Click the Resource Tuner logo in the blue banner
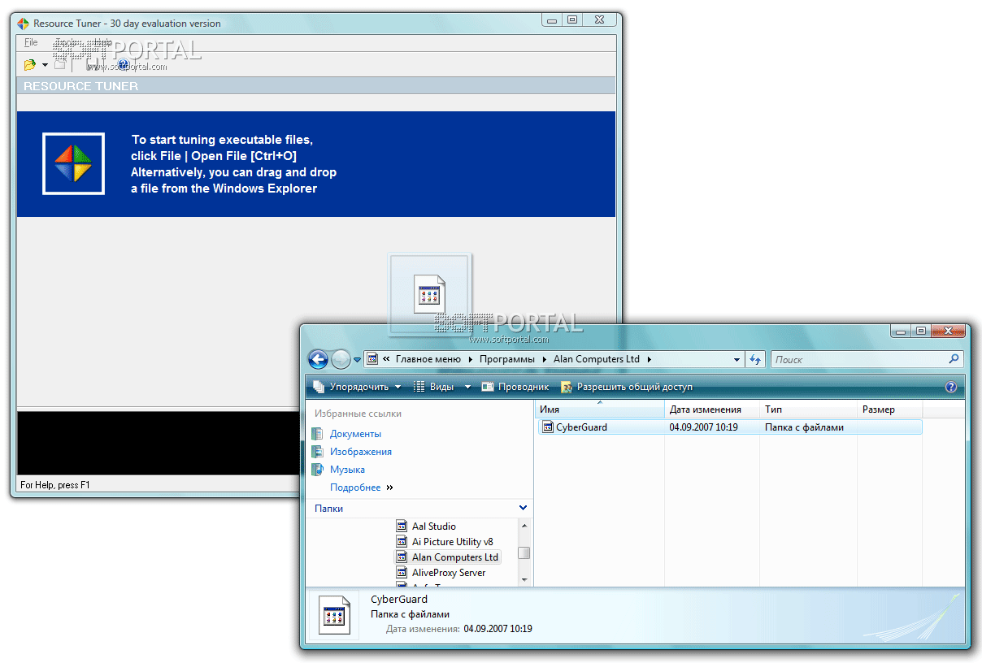The height and width of the screenshot is (663, 982). (73, 163)
